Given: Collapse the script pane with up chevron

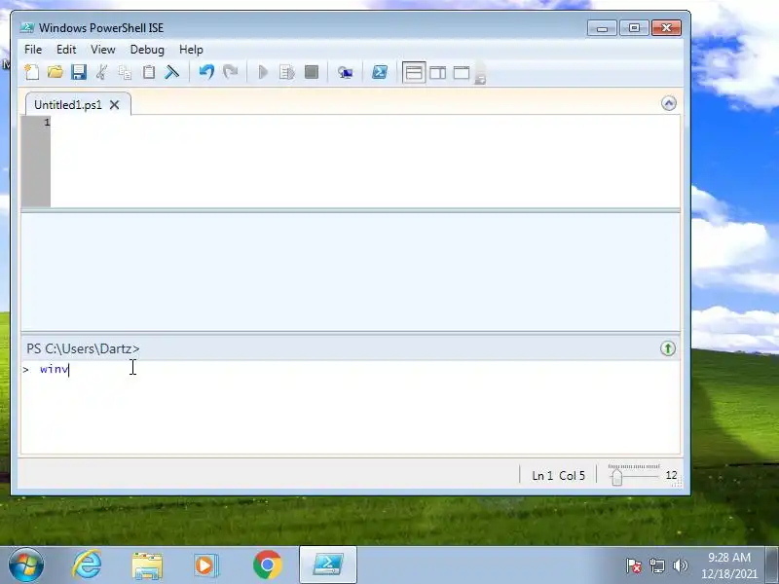Looking at the screenshot, I should click(669, 103).
